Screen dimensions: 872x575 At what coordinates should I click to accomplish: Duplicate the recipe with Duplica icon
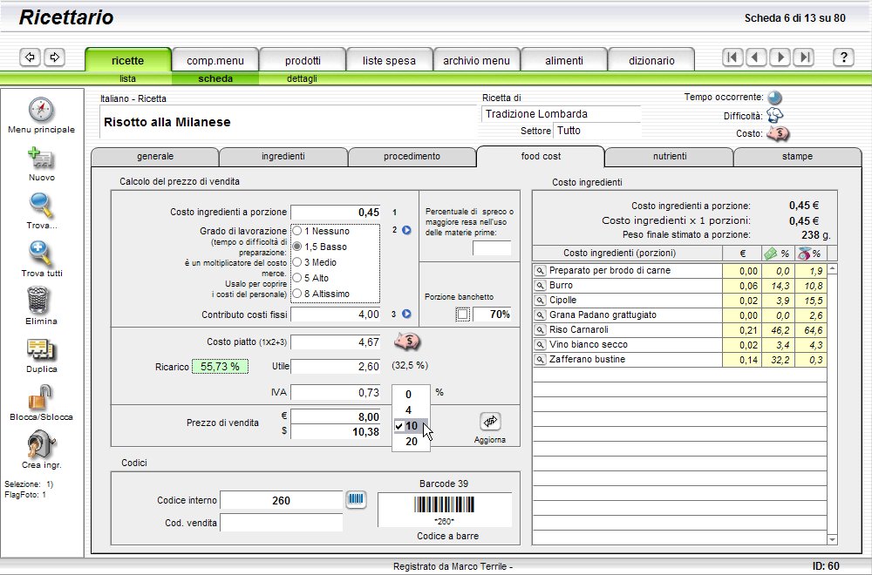click(x=41, y=350)
